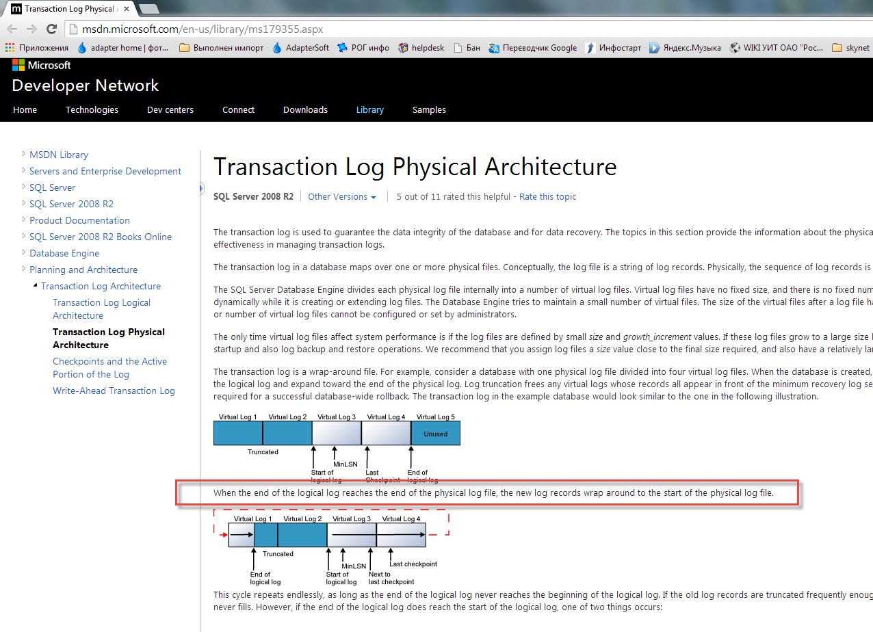Open Write-Ahead Transaction Log link
Screen dimensions: 873x632
(x=114, y=391)
